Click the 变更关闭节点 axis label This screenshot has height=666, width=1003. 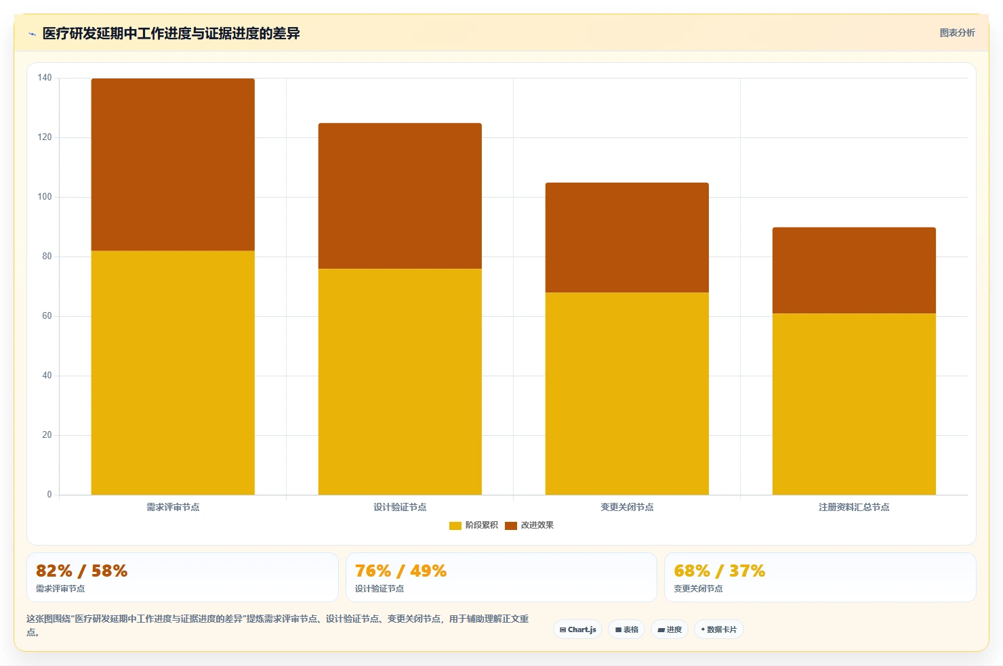[627, 507]
